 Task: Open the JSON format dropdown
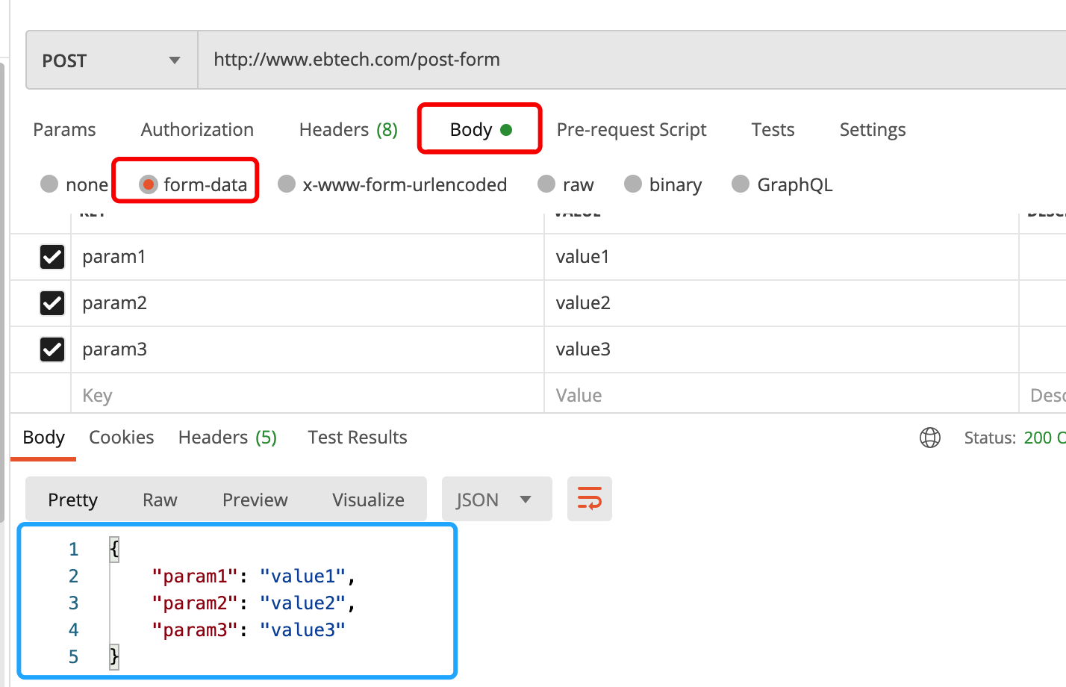click(x=497, y=499)
